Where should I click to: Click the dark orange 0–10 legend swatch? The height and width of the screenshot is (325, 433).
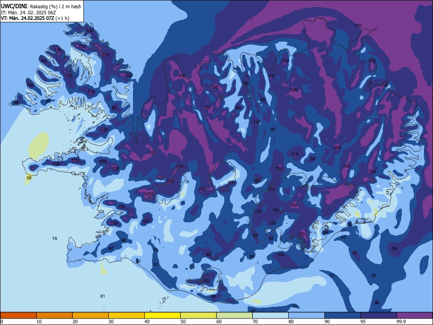point(18,315)
